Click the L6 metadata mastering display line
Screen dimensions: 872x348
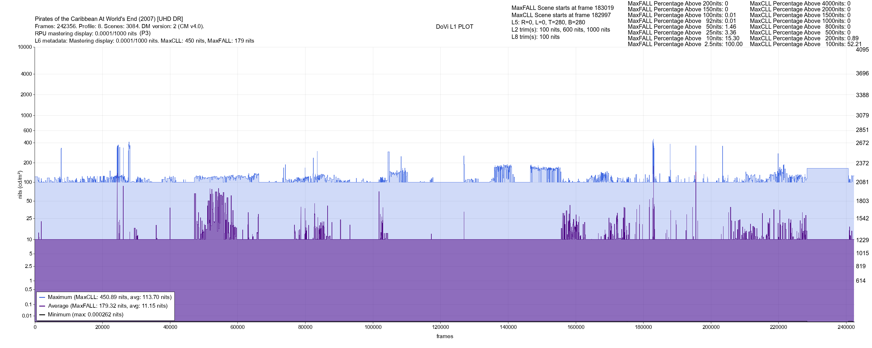pos(144,41)
